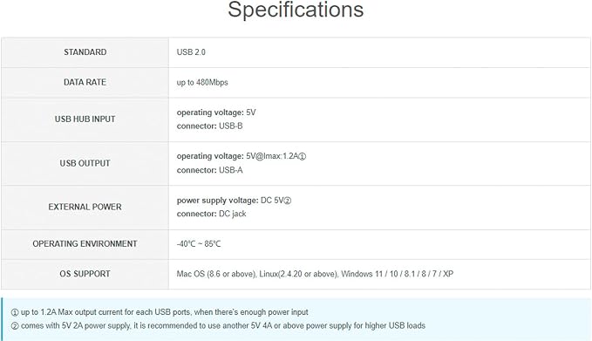The width and height of the screenshot is (592, 341).
Task: Click the Mac OS, Linux, Windows support text
Action: [x=315, y=274]
